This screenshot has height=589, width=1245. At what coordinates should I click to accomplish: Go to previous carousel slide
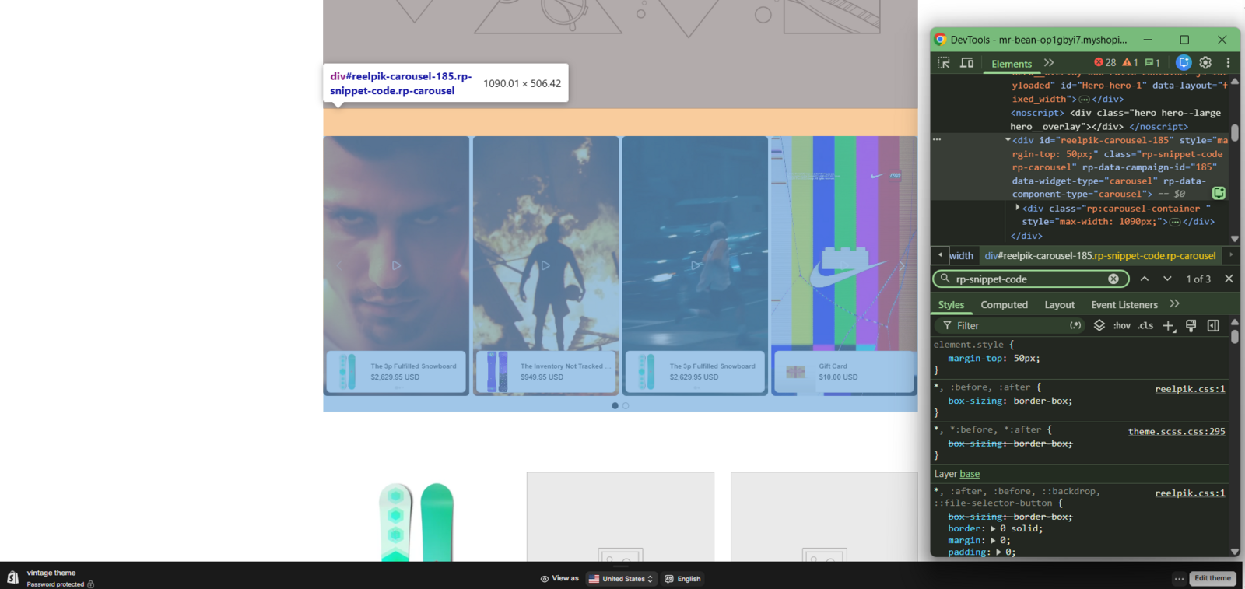tap(339, 265)
